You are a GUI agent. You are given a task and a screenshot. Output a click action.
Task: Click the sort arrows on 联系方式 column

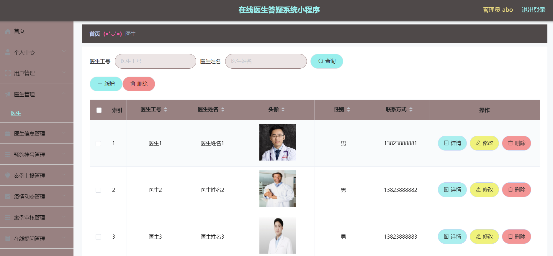point(411,110)
